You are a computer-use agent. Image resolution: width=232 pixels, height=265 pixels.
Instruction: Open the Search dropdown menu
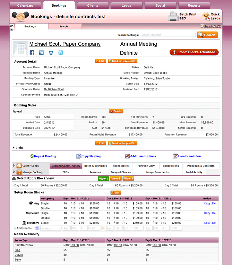[65, 26]
